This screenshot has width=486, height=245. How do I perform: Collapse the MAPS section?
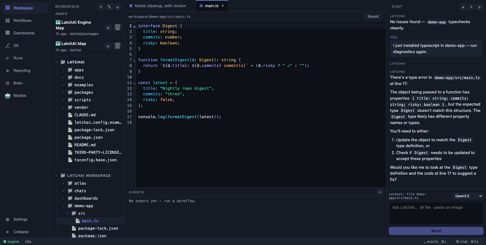pos(61,14)
